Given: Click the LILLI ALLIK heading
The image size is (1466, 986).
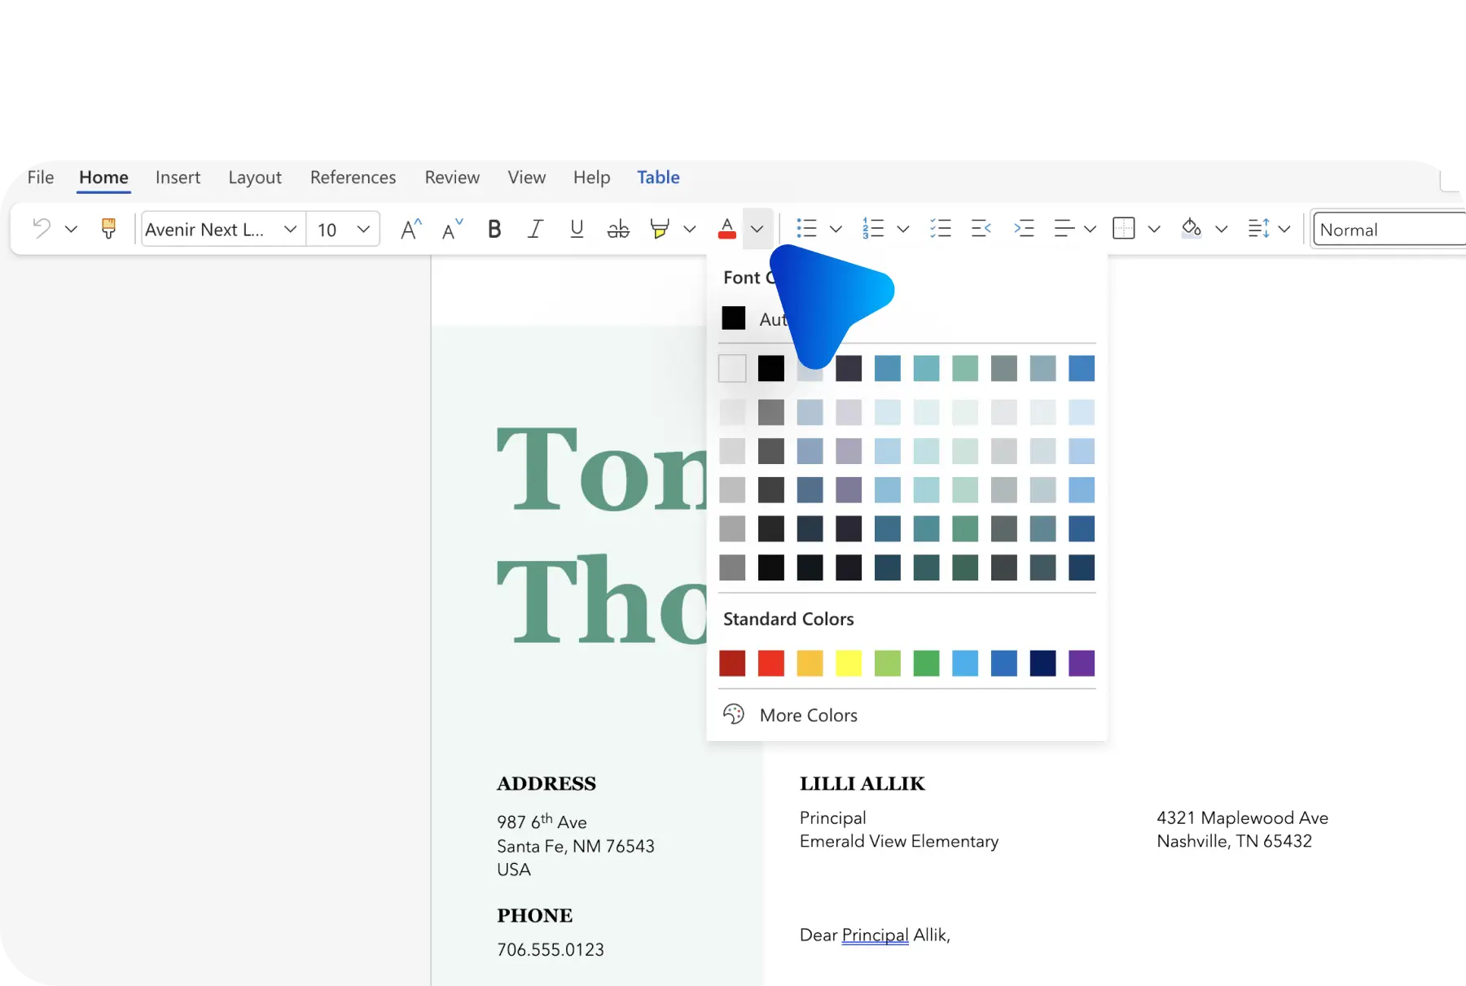Looking at the screenshot, I should (862, 783).
